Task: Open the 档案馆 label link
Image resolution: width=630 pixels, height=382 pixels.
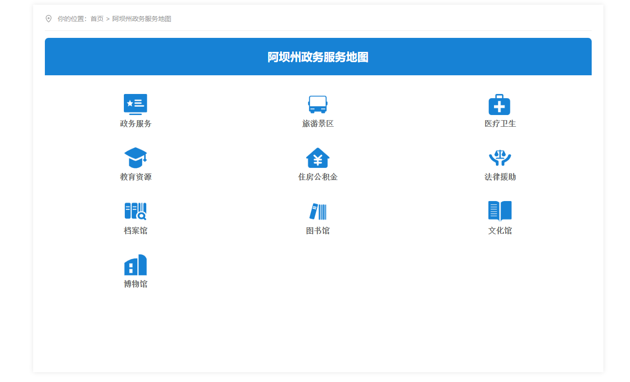Action: [x=136, y=231]
